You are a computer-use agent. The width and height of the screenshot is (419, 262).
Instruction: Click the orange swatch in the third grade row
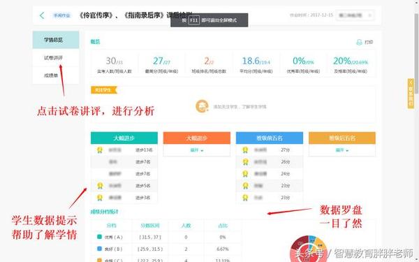(x=99, y=260)
